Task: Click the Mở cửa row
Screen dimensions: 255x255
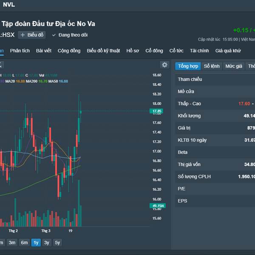Action: coord(215,91)
